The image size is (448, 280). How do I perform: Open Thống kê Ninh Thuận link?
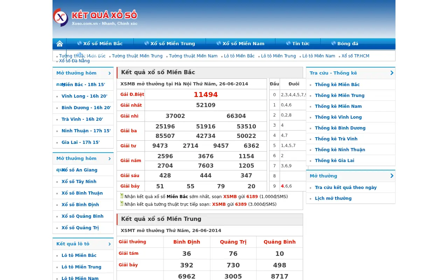pyautogui.click(x=340, y=150)
